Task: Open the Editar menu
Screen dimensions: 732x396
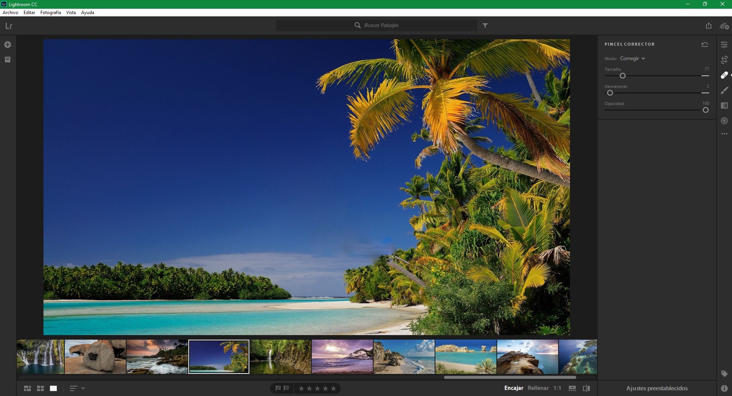Action: [x=29, y=13]
